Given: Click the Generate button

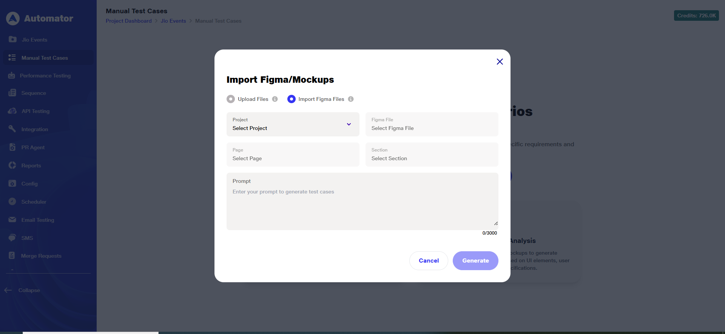Looking at the screenshot, I should tap(475, 261).
